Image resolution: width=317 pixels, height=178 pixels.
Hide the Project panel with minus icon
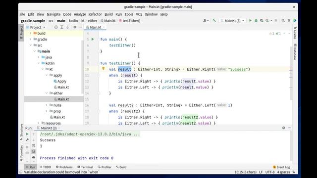point(81,27)
